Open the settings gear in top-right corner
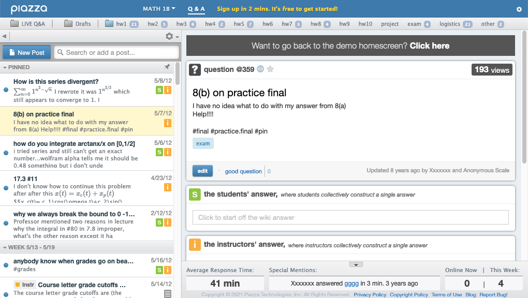Image resolution: width=528 pixels, height=298 pixels. (x=519, y=9)
